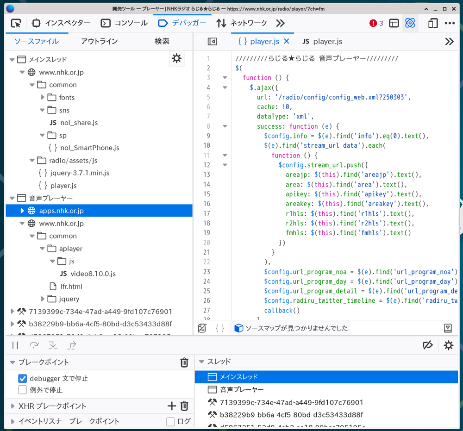Uncheck debugger 文で停止 checkbox
463x431 pixels.
tap(23, 379)
